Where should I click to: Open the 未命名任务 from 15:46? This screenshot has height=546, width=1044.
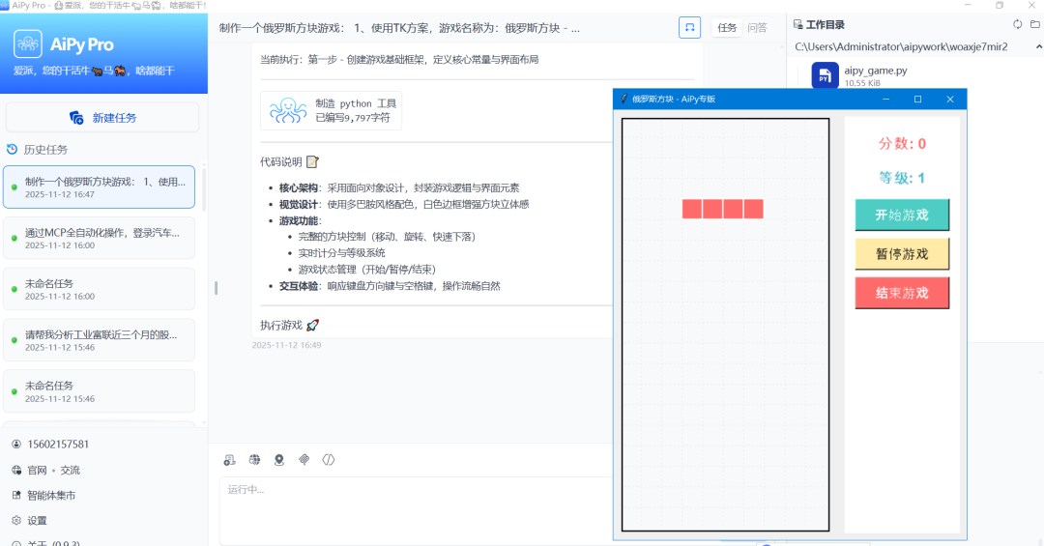[100, 391]
